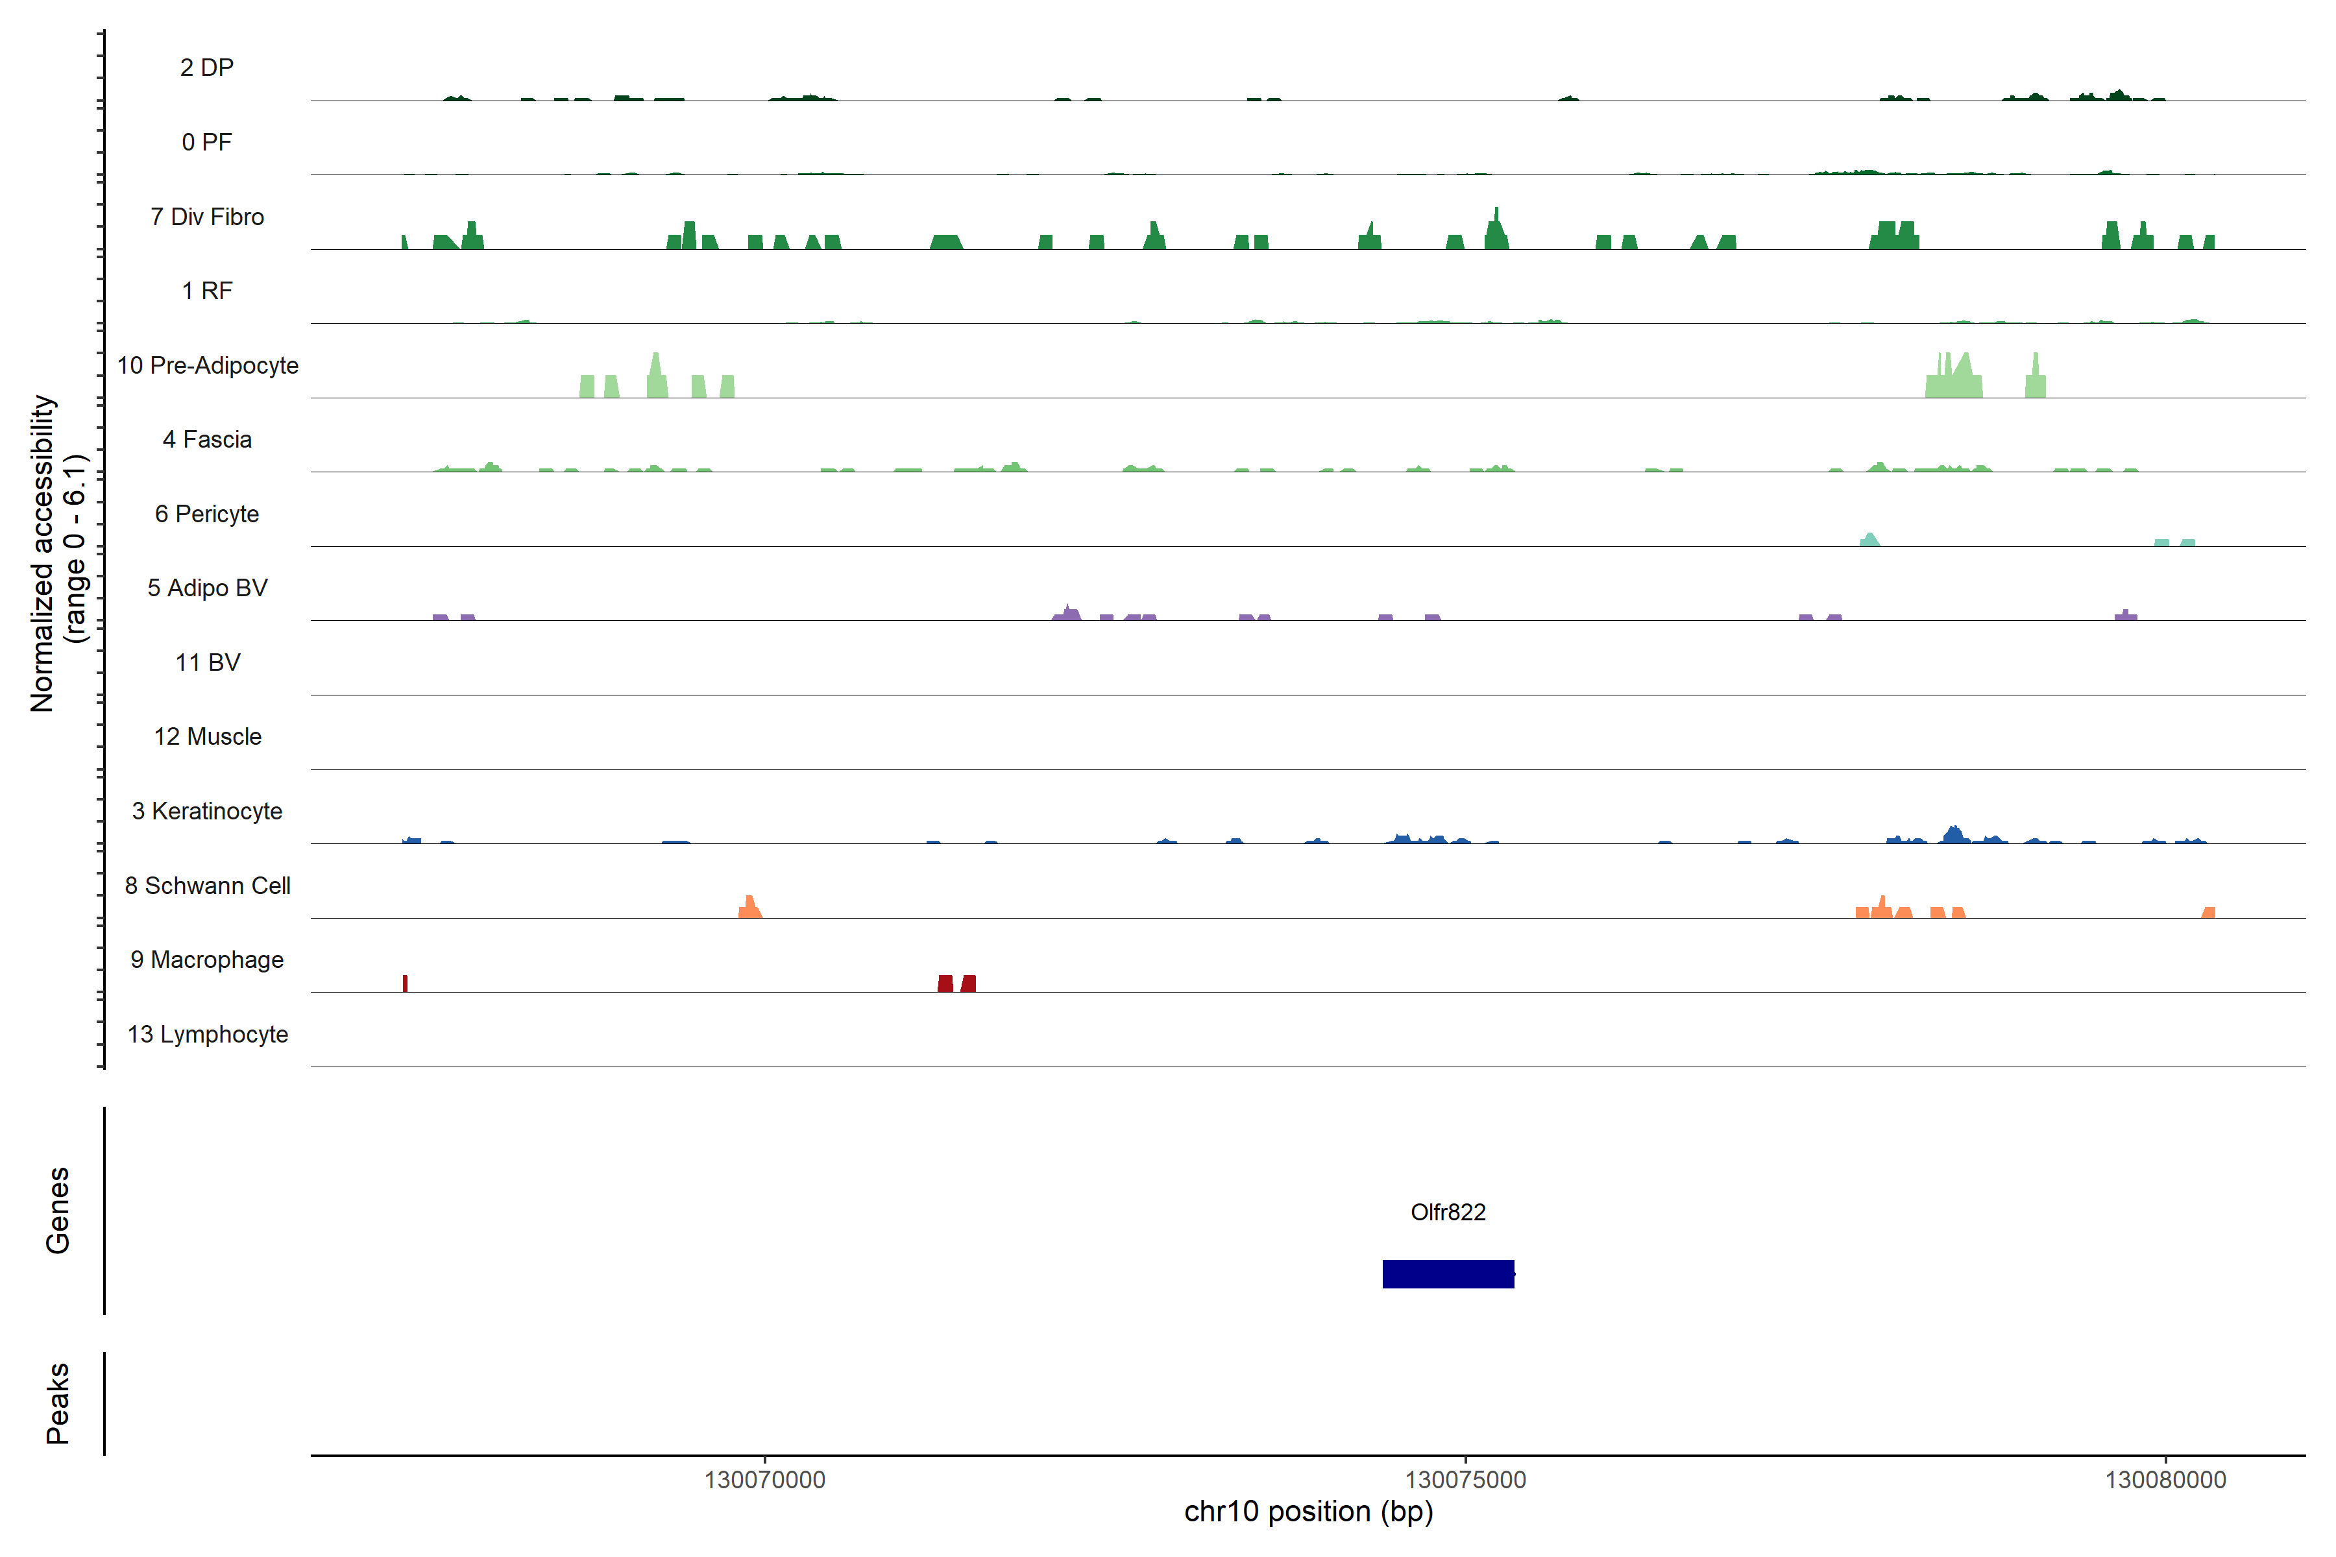This screenshot has height=1557, width=2336.
Task: Select the 7 Div Fibro track label
Action: click(206, 217)
